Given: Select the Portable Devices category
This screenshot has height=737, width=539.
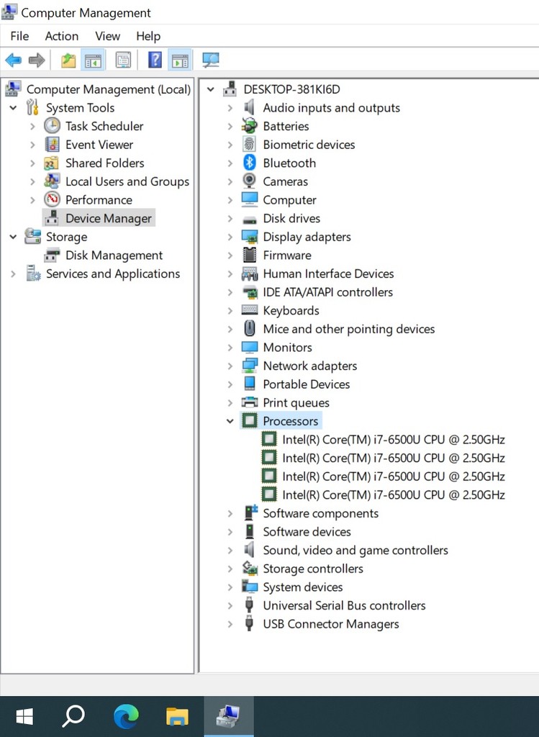Looking at the screenshot, I should pos(307,384).
